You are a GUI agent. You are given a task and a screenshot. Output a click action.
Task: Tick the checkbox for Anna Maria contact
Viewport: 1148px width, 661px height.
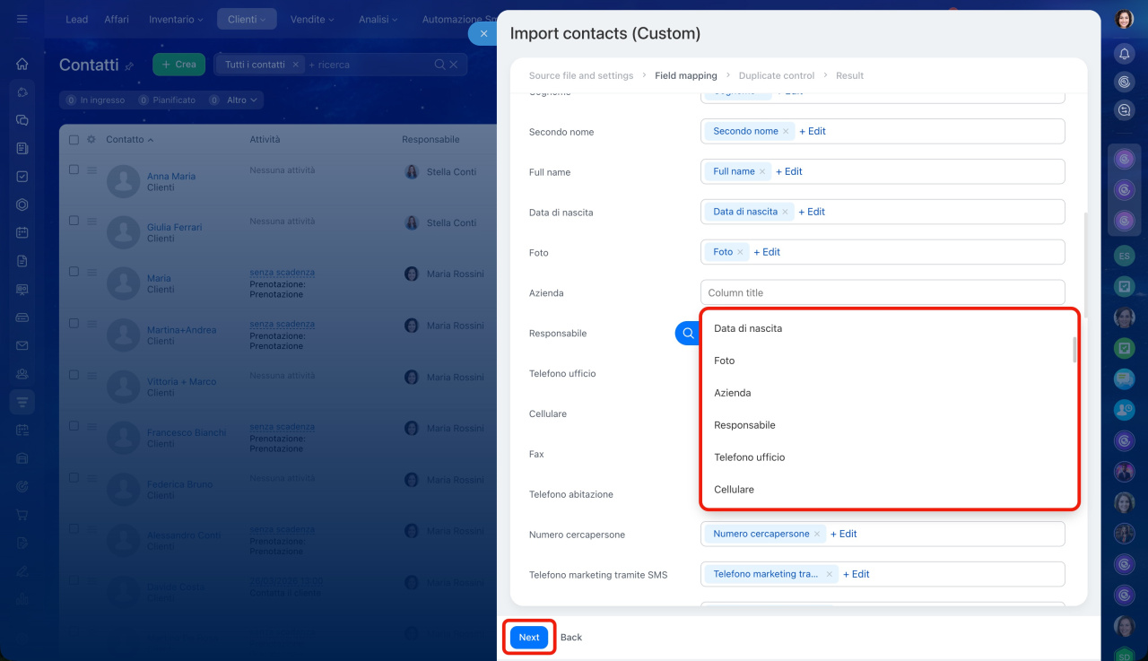tap(74, 170)
